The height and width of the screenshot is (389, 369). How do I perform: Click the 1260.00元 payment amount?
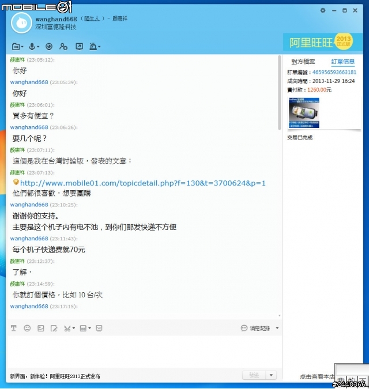tap(319, 90)
